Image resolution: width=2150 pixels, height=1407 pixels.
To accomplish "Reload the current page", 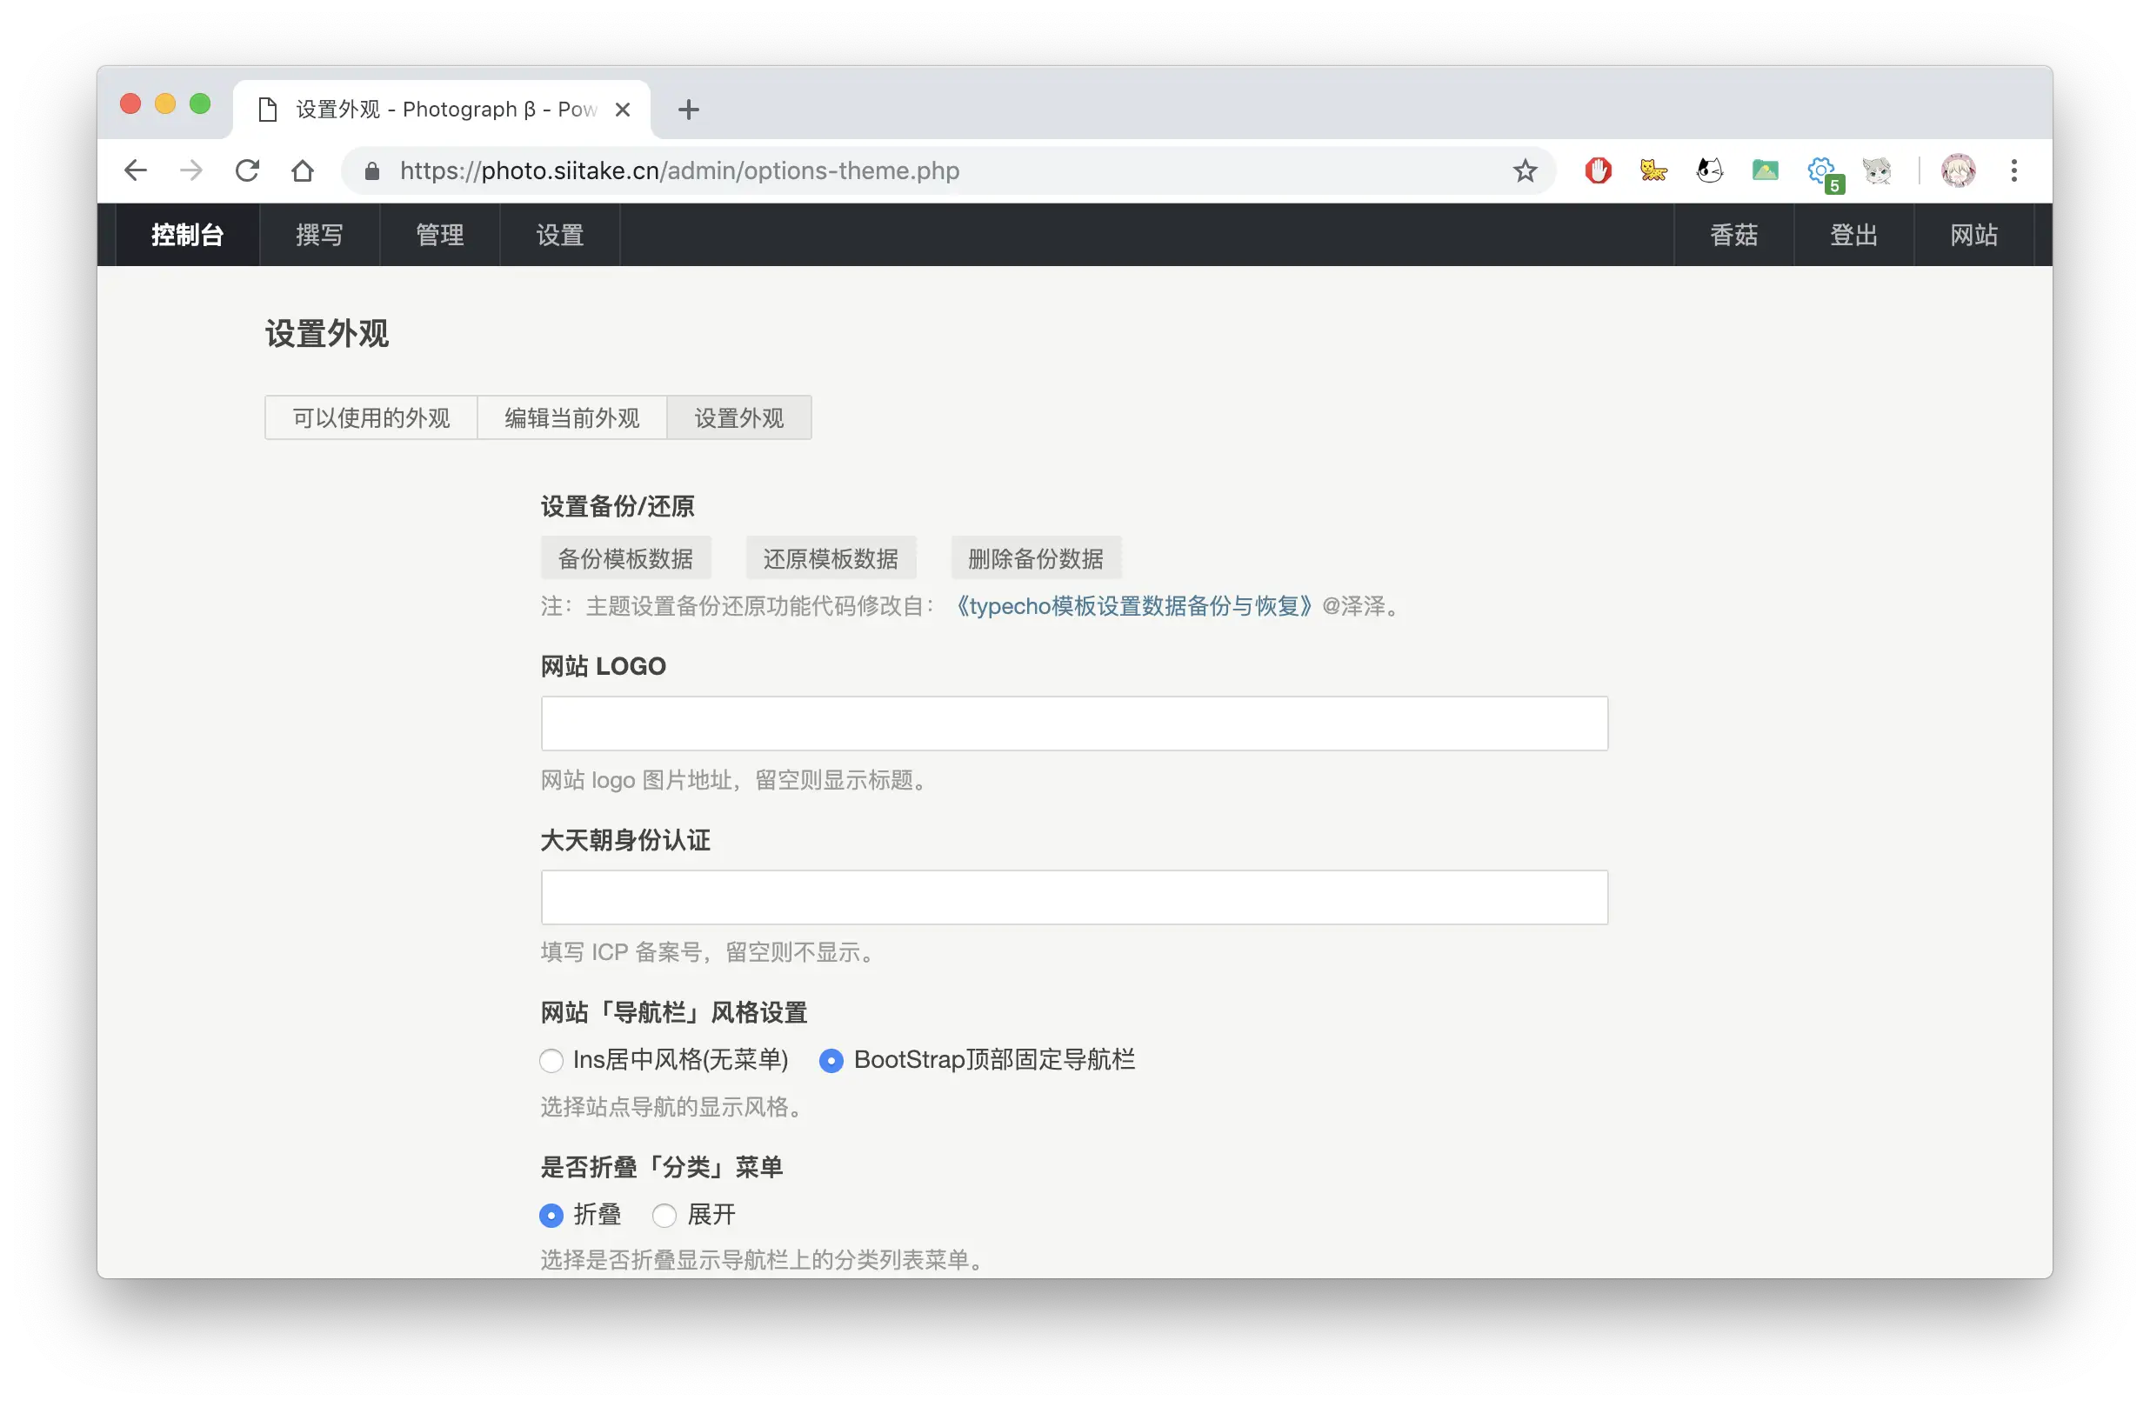I will click(248, 170).
